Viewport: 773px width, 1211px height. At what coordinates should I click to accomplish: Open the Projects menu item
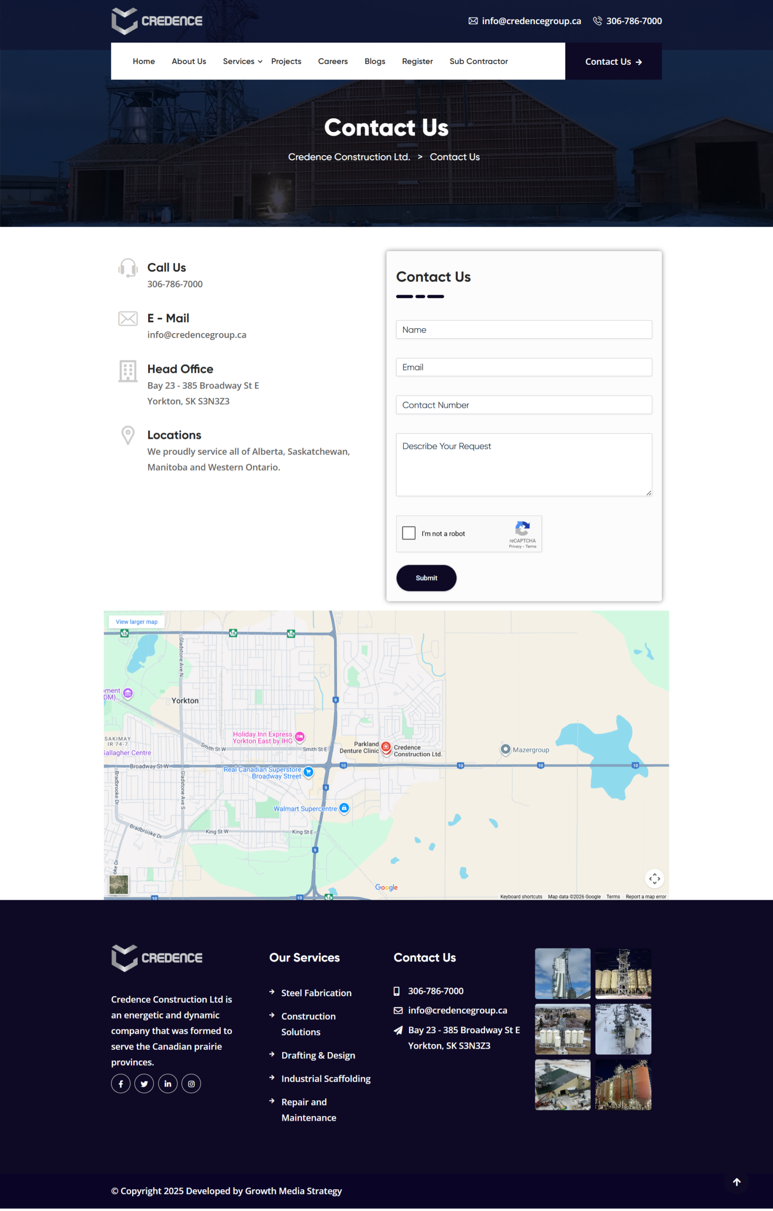[x=286, y=61]
